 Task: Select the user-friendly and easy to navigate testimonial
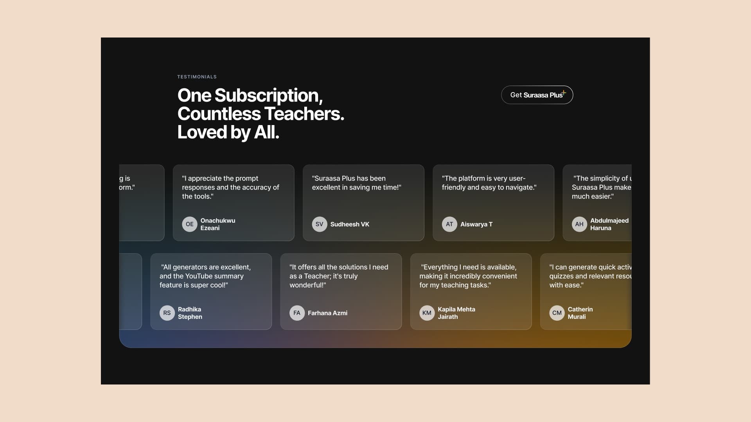point(493,203)
